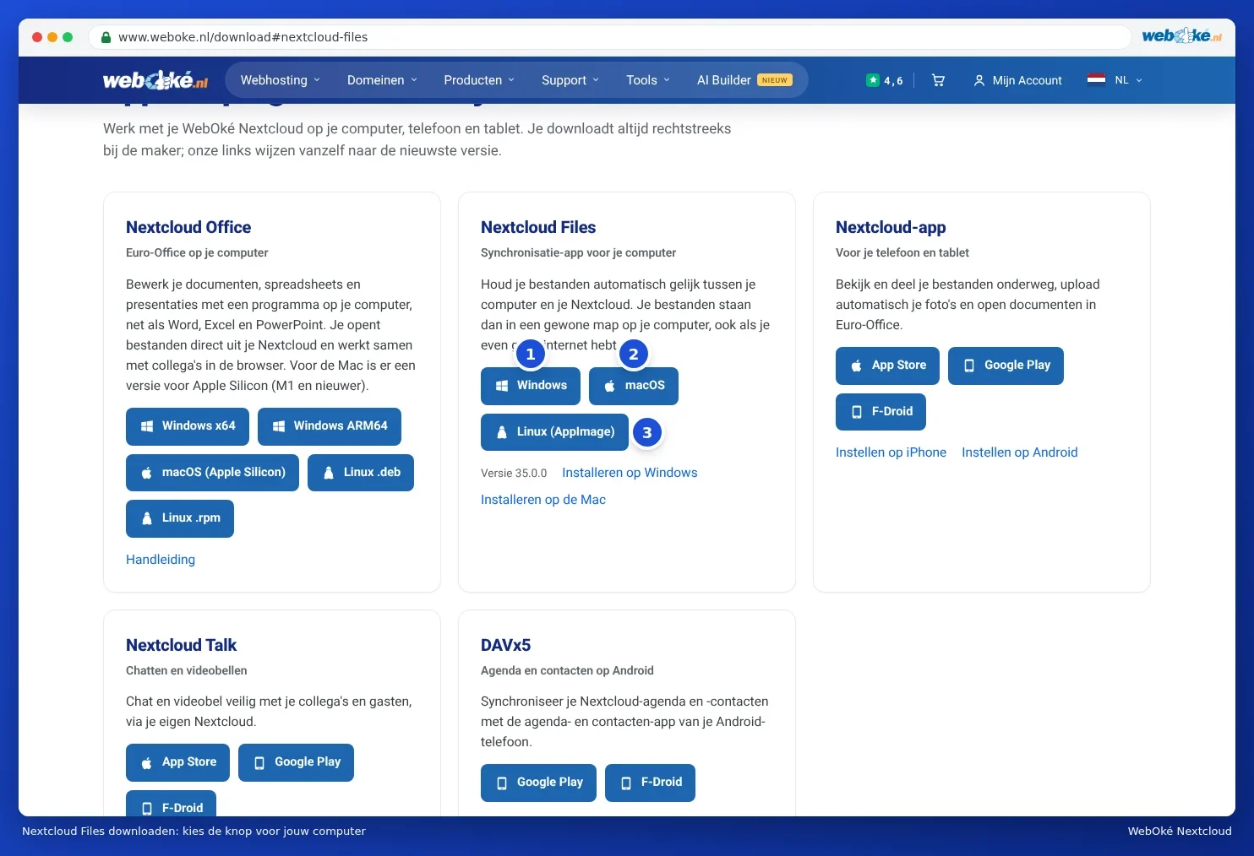Get DAVx5 on Google Play

(538, 783)
